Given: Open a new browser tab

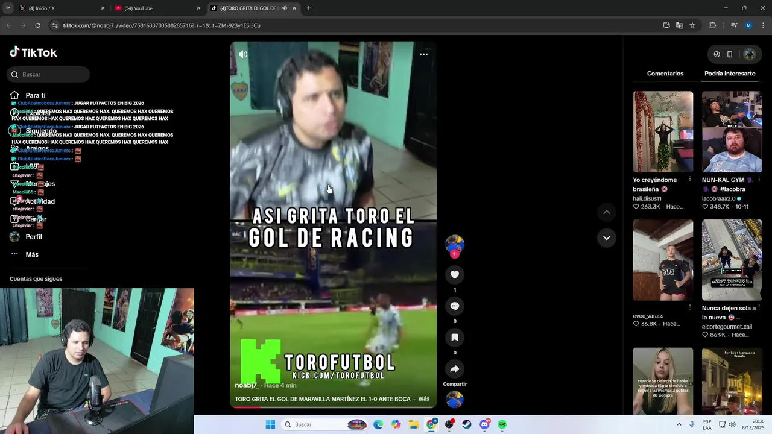Looking at the screenshot, I should (309, 8).
